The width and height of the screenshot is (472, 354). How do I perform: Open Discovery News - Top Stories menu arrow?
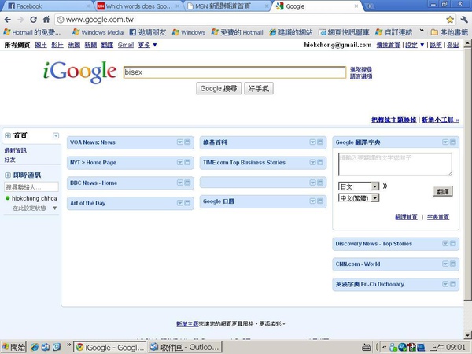coord(445,243)
